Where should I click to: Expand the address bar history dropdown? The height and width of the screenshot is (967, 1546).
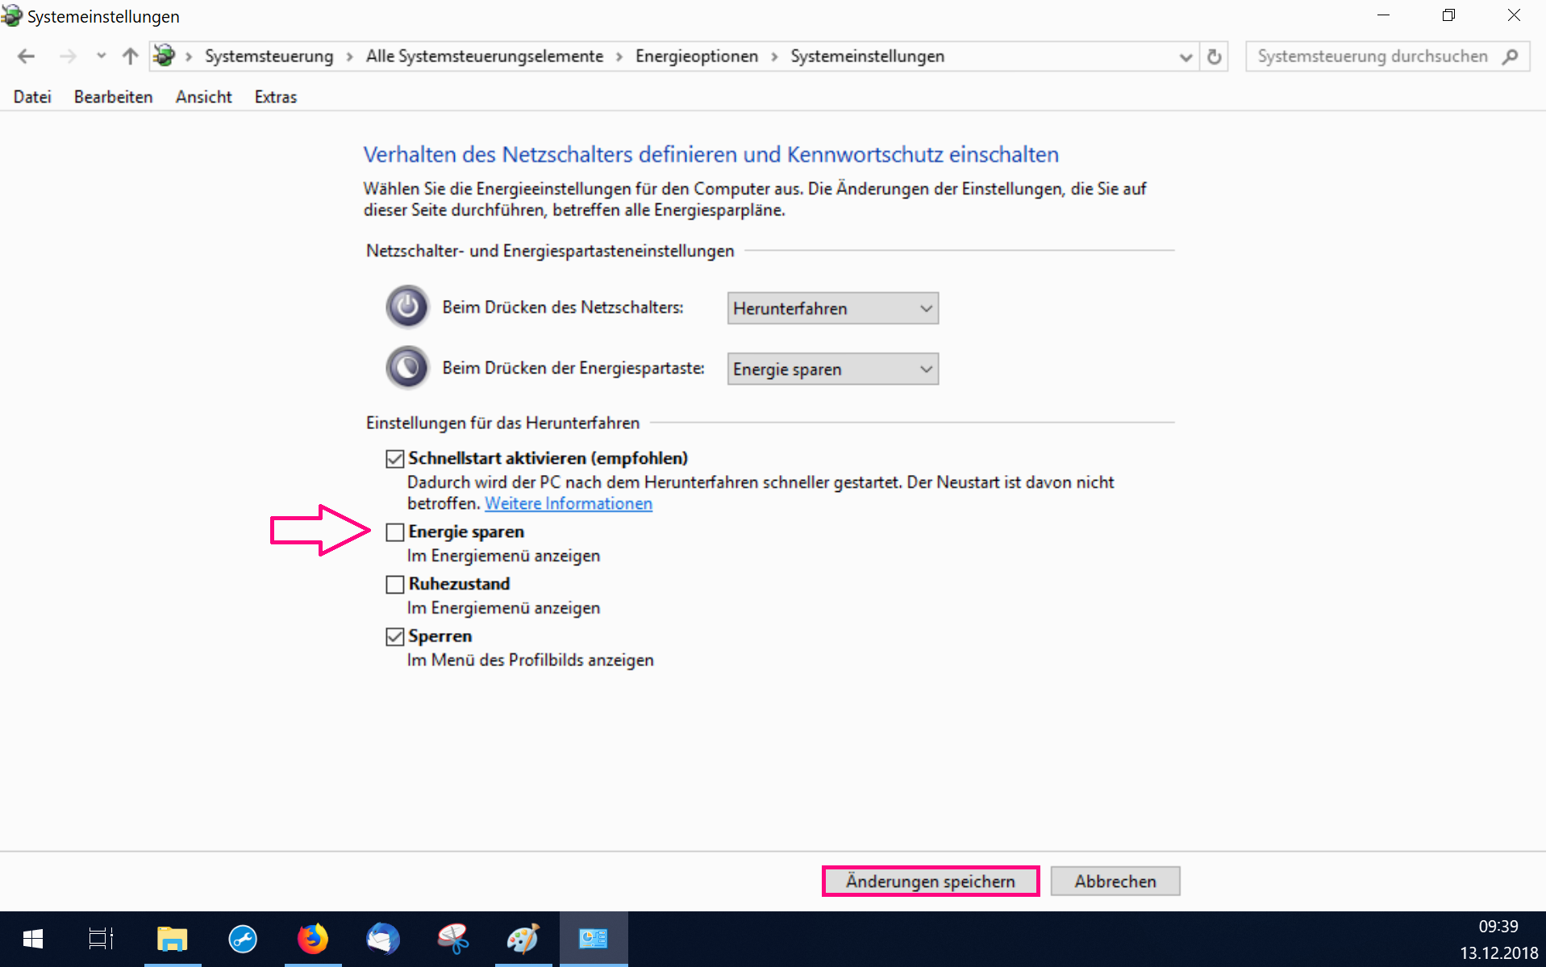pyautogui.click(x=1185, y=56)
